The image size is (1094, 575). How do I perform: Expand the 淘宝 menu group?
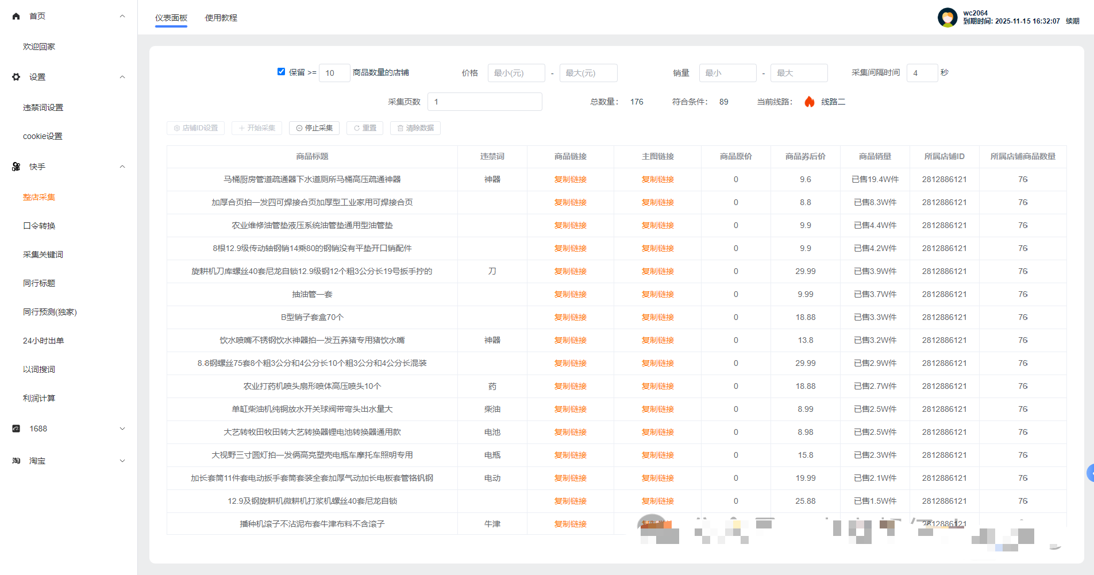point(122,461)
